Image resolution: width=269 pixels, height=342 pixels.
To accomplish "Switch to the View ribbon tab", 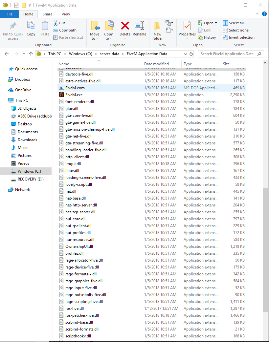I will pos(66,14).
